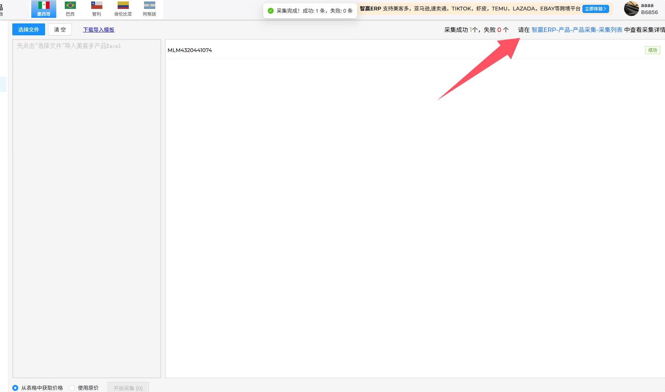This screenshot has width=665, height=392.
Task: Click the 选择文件 button
Action: [x=29, y=29]
